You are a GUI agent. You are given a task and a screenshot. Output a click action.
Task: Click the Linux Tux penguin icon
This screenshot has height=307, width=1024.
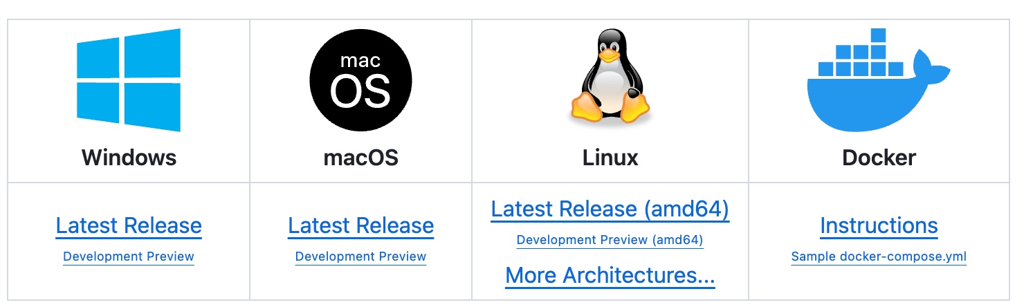pyautogui.click(x=610, y=80)
